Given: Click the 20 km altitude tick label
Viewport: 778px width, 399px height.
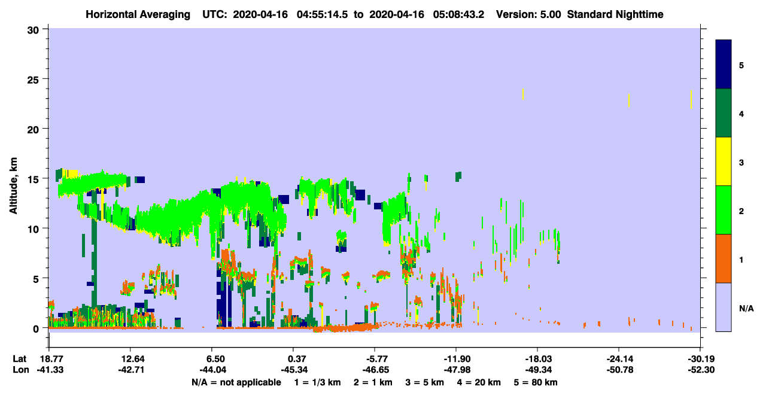Looking at the screenshot, I should click(x=35, y=129).
